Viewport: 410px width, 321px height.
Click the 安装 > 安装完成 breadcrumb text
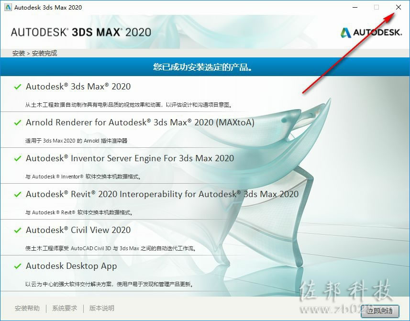click(x=34, y=53)
